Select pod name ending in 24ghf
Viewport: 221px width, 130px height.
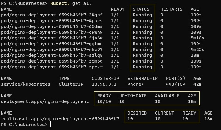52,15
